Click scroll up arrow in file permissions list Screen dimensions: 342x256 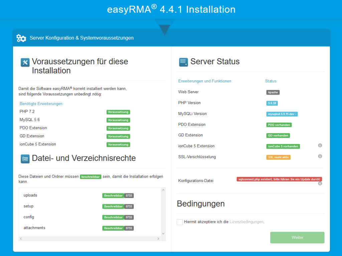(x=163, y=190)
